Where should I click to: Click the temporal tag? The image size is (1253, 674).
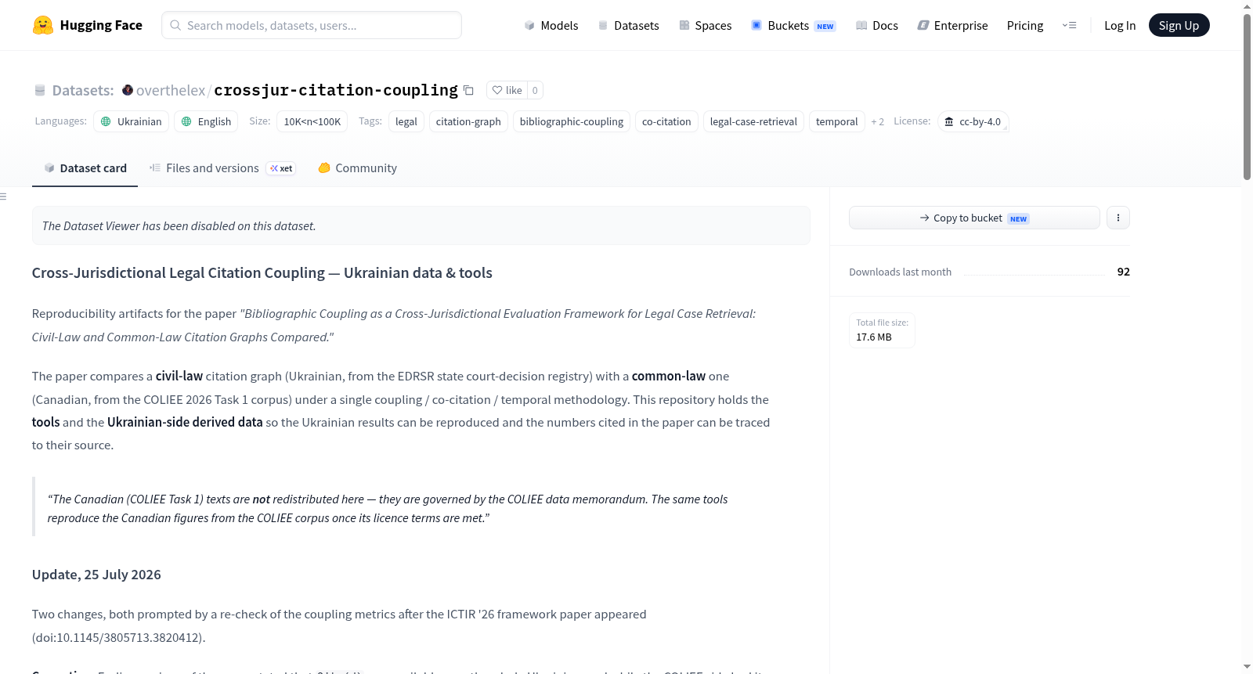[837, 121]
